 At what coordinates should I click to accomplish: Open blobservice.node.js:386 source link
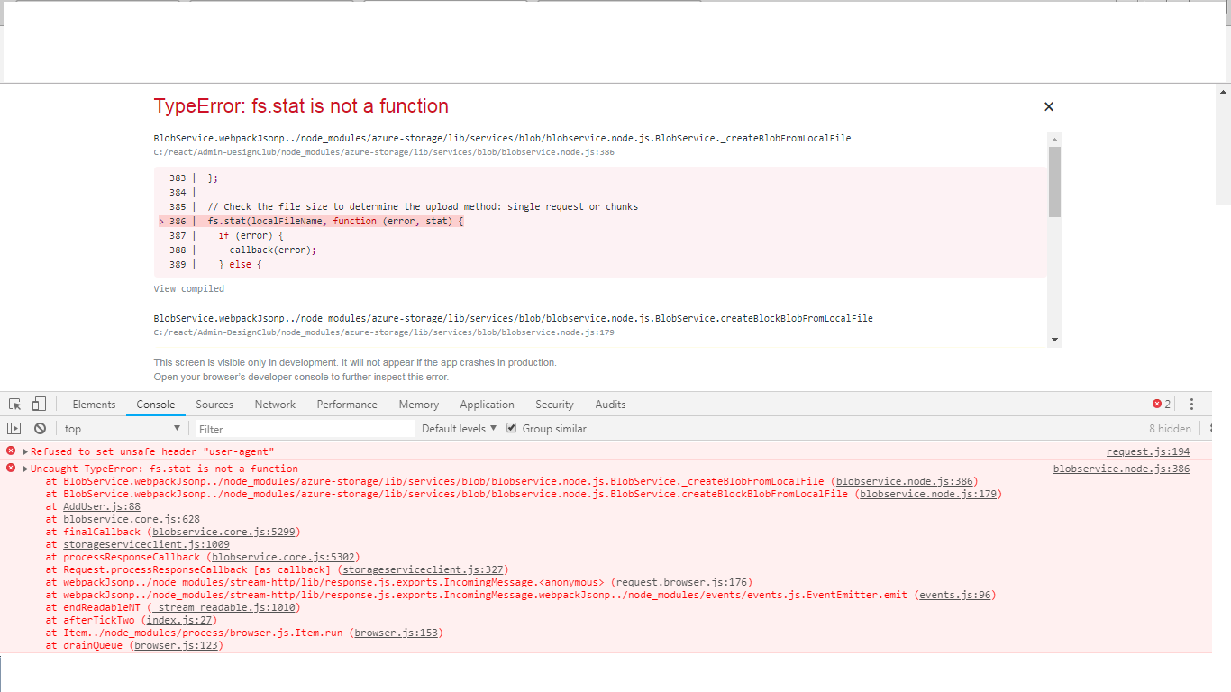coord(1120,468)
